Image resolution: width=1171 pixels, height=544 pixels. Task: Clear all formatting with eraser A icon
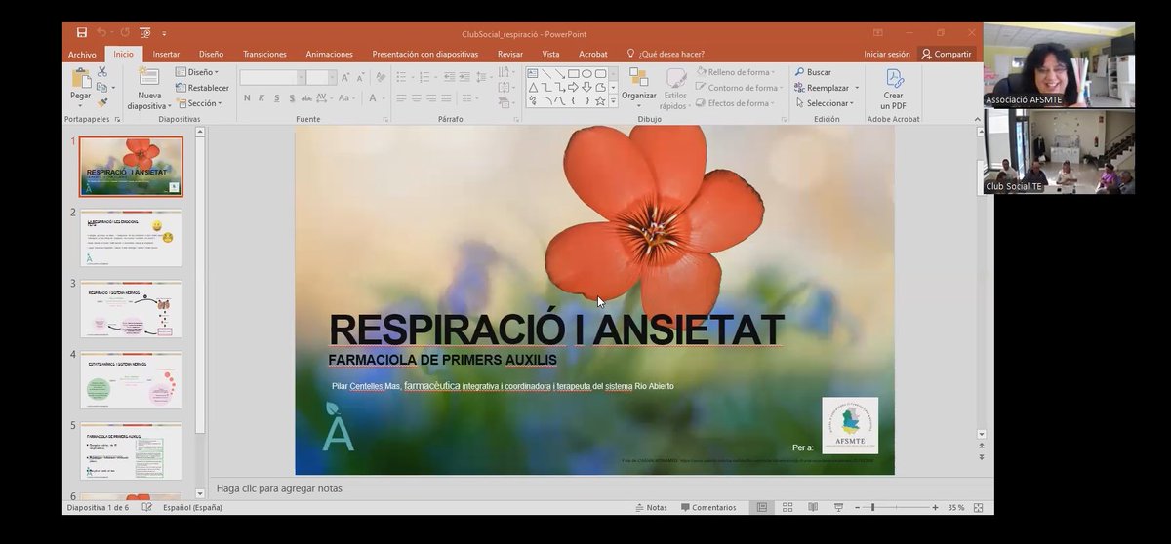point(380,77)
